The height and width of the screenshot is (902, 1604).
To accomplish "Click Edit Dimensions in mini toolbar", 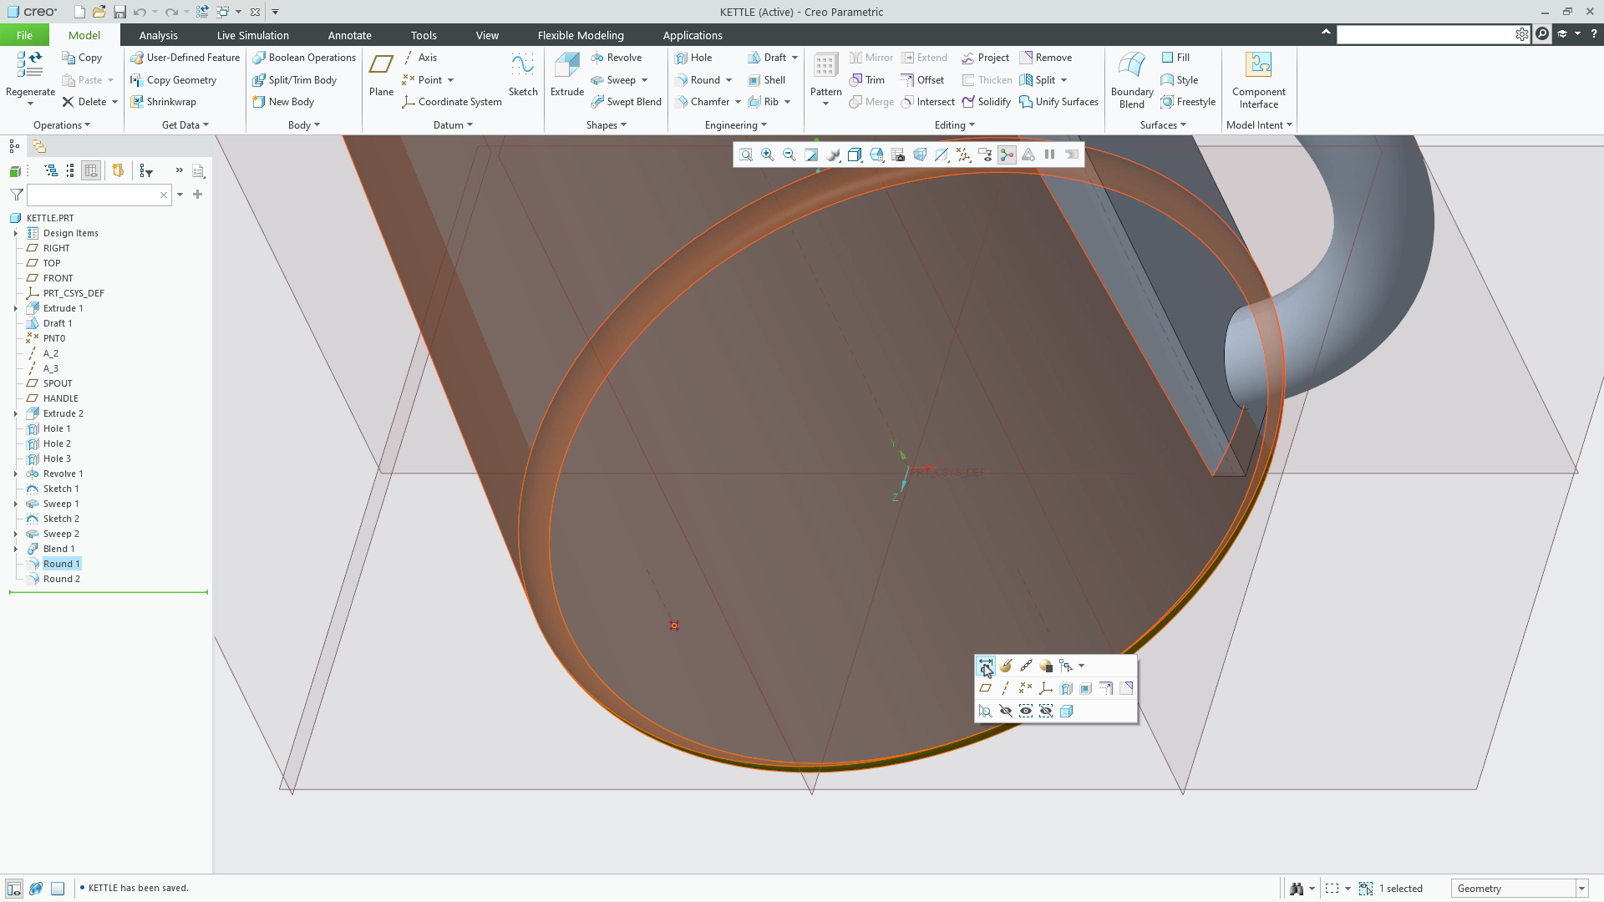I will pos(986,666).
